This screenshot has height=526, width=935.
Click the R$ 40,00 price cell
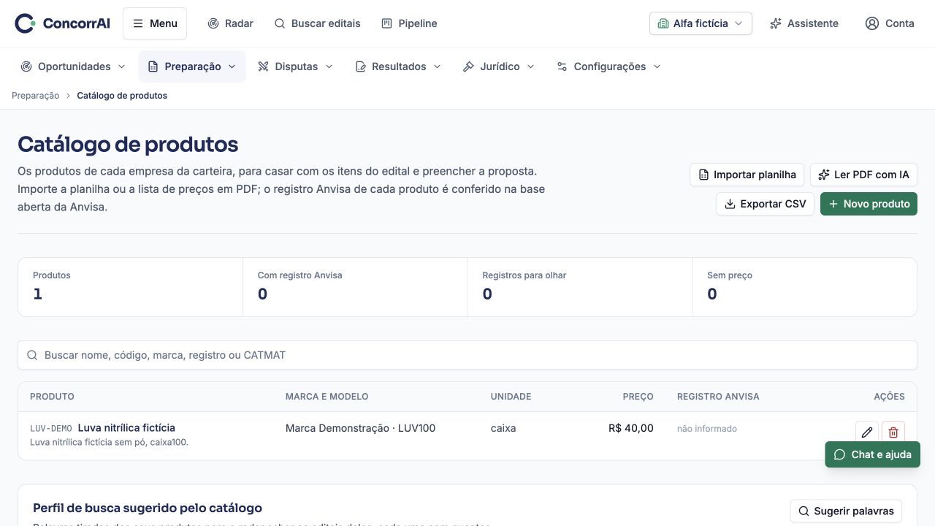click(x=630, y=428)
